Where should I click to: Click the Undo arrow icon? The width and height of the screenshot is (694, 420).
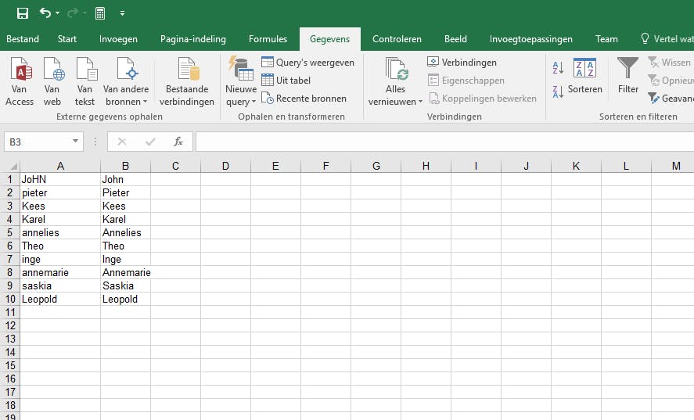click(45, 13)
